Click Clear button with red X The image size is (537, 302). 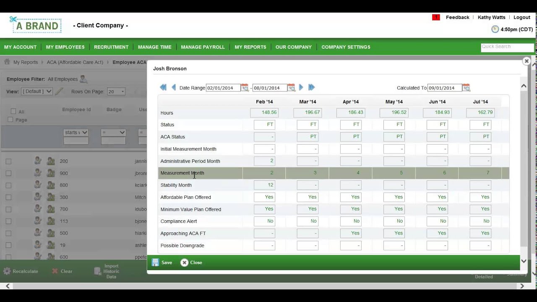tap(62, 271)
